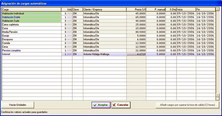Click Añadir cargos por superar la hora de salida

click(187, 105)
